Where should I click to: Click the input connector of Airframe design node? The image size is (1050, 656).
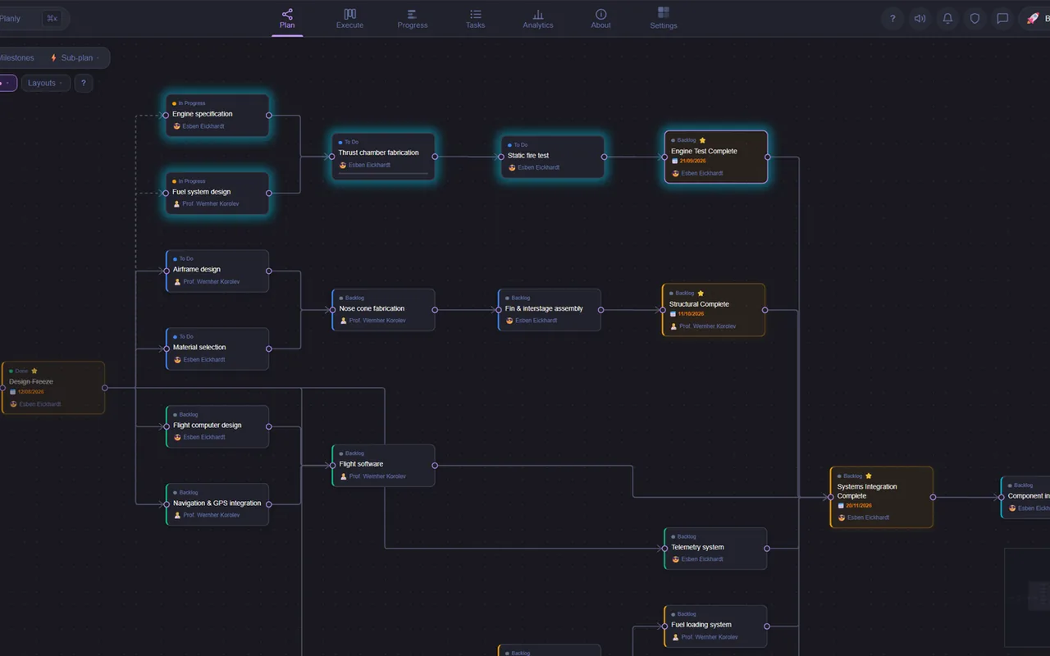(x=166, y=271)
